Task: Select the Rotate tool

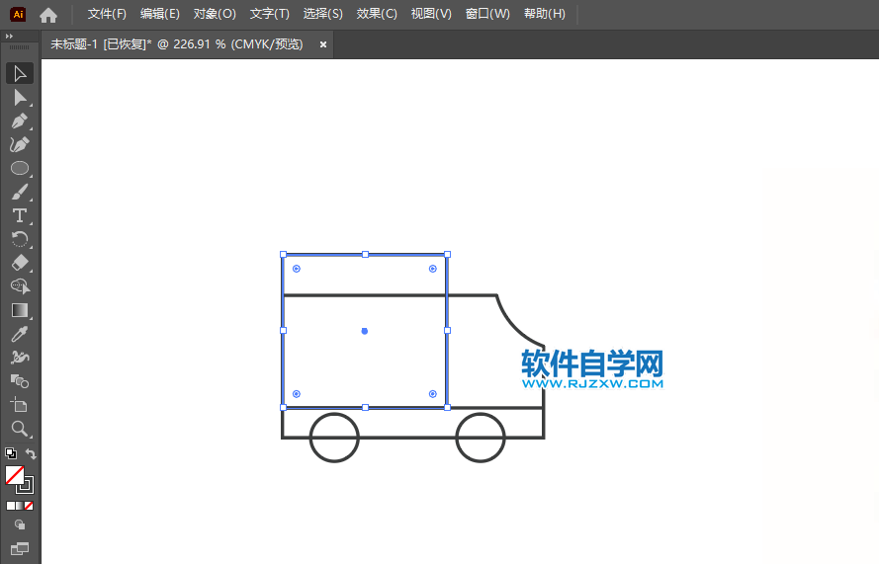Action: tap(20, 239)
